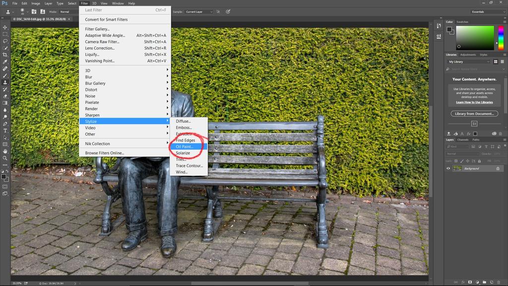Select the Lasso tool
Image resolution: width=508 pixels, height=286 pixels.
[x=5, y=41]
